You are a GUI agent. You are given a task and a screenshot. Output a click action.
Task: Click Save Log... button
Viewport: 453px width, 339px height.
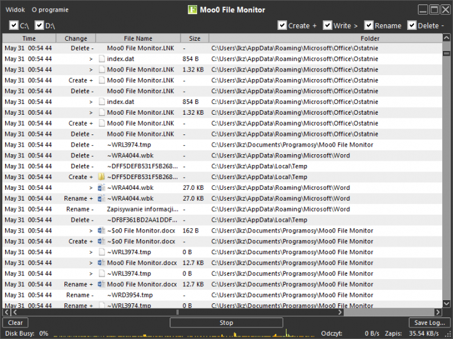tap(429, 323)
